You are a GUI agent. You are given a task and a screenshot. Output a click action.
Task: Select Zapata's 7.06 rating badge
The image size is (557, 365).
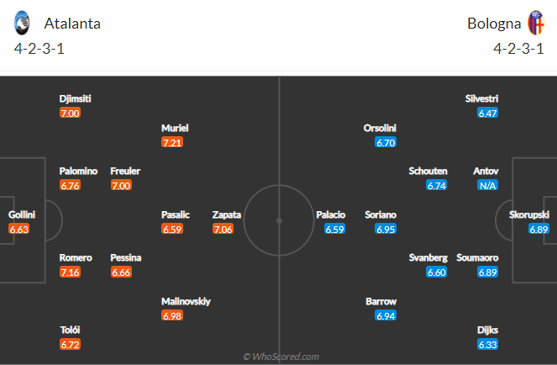223,229
